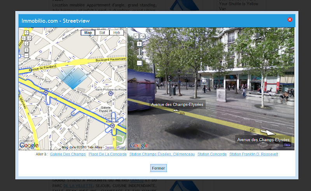Click the Franklin D. Roosevelt metro marker

tap(112, 126)
